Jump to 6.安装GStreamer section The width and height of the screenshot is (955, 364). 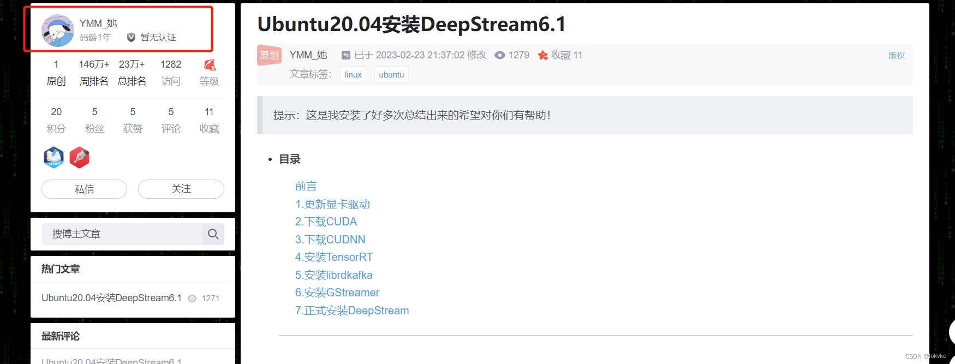pos(337,293)
